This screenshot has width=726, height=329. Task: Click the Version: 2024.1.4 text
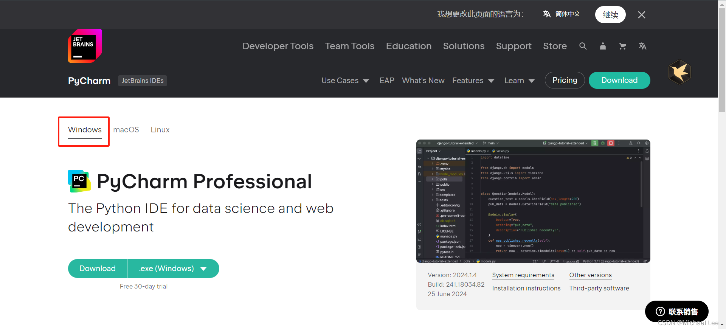[x=452, y=275]
